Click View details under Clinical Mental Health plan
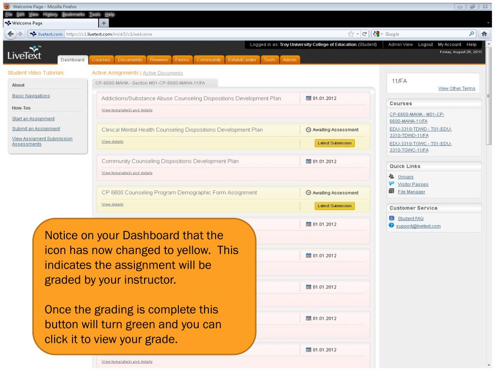This screenshot has height=371, width=495. coord(112,142)
